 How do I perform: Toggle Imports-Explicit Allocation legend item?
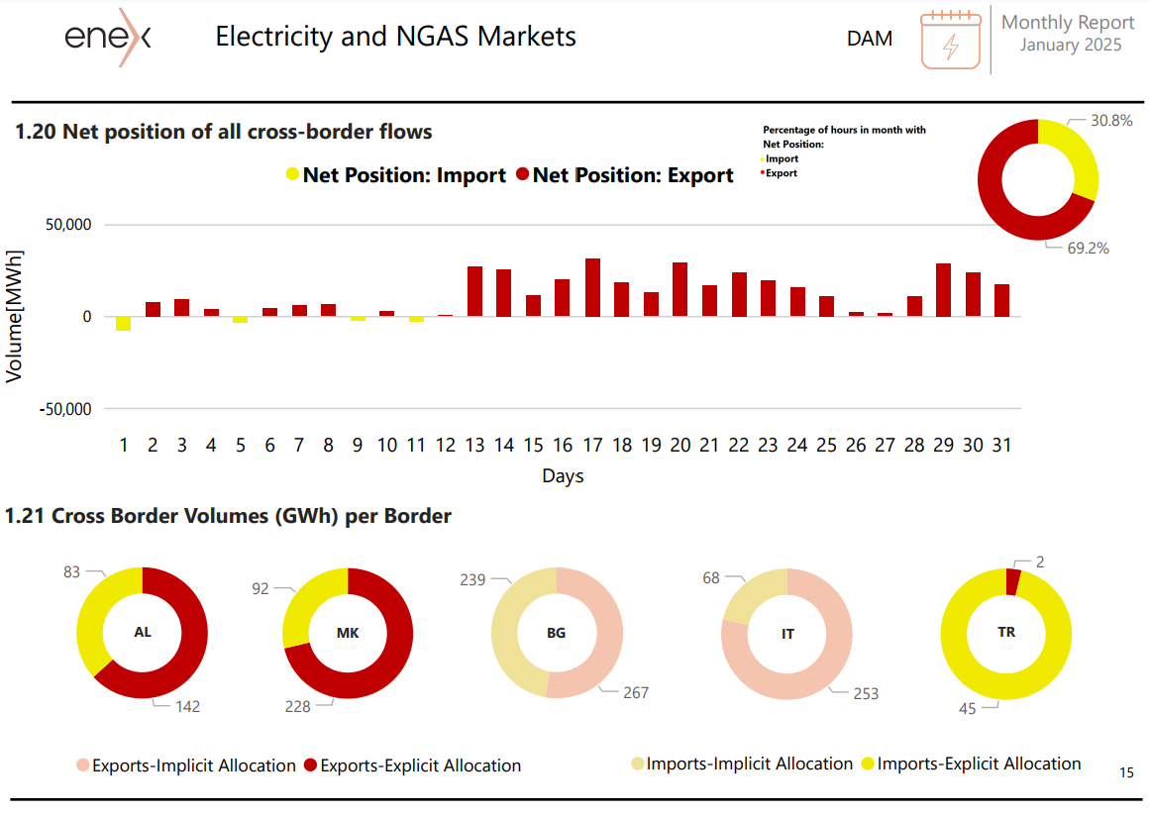click(x=971, y=764)
